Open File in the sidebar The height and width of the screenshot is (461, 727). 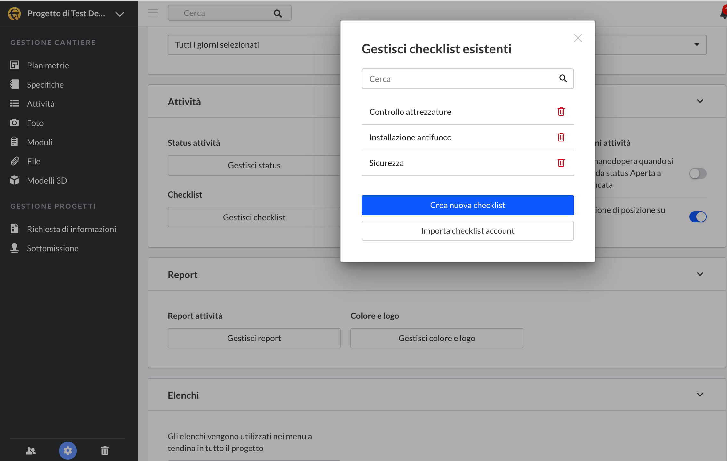click(x=34, y=161)
